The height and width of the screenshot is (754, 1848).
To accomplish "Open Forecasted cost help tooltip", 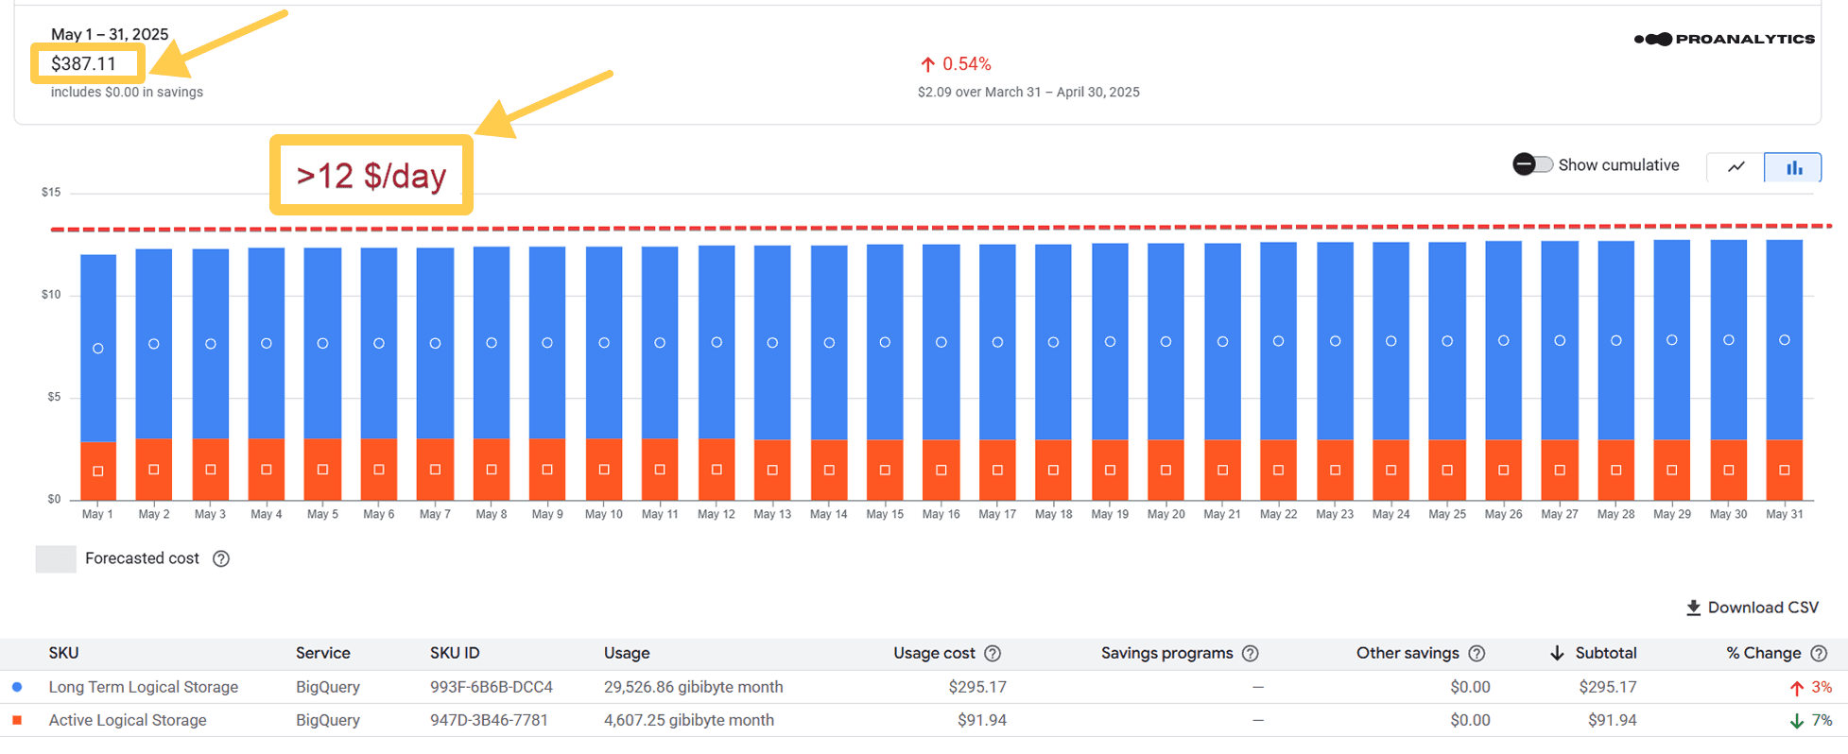I will click(221, 558).
